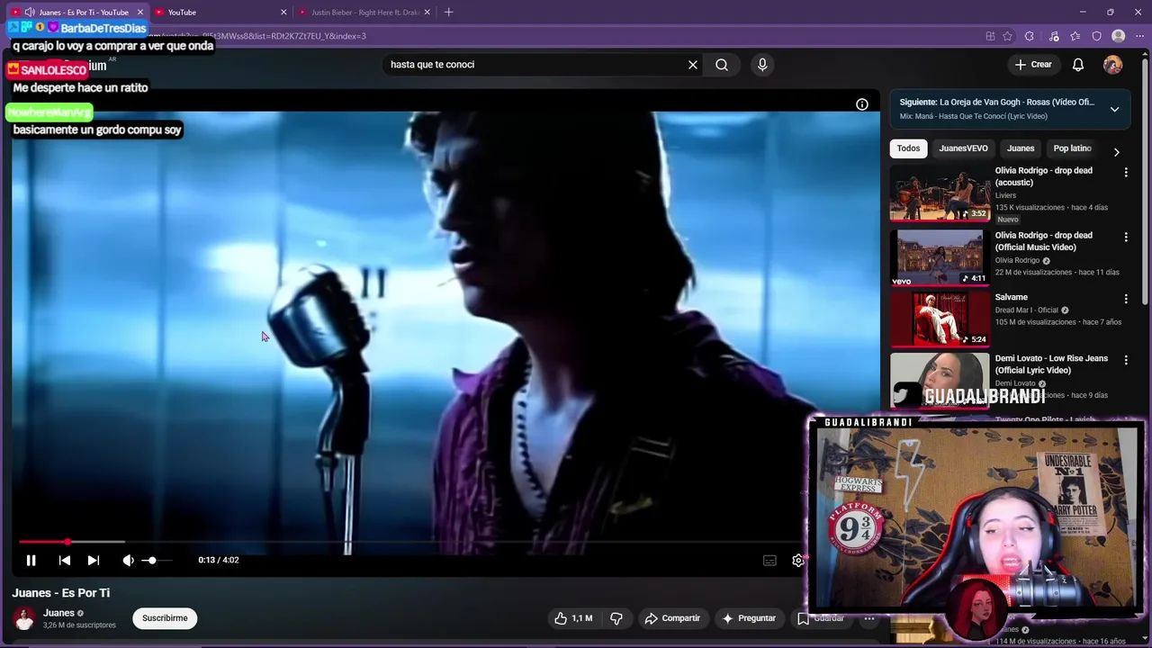Close the Justin Bieber tab
Screen dimensions: 1152x648
point(427,13)
